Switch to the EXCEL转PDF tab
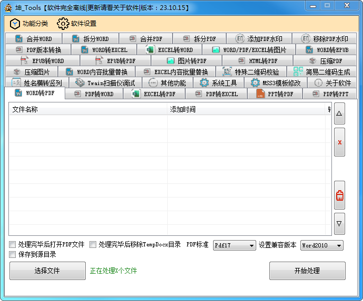This screenshot has width=363, height=301. 154,94
